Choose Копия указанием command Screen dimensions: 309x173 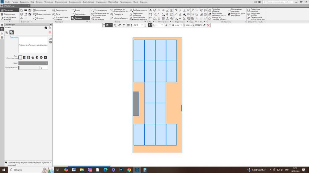click(97, 18)
